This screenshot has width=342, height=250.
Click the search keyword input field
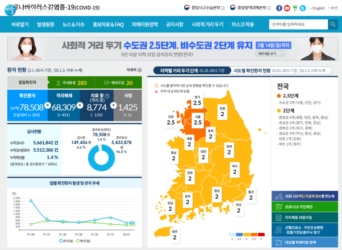click(x=298, y=24)
